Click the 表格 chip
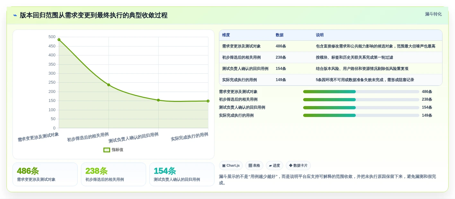Screen dimensions: 455x199 254,165
